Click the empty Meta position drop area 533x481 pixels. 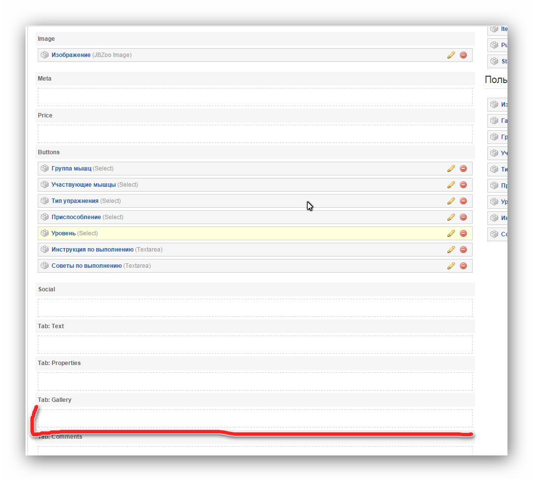point(255,97)
